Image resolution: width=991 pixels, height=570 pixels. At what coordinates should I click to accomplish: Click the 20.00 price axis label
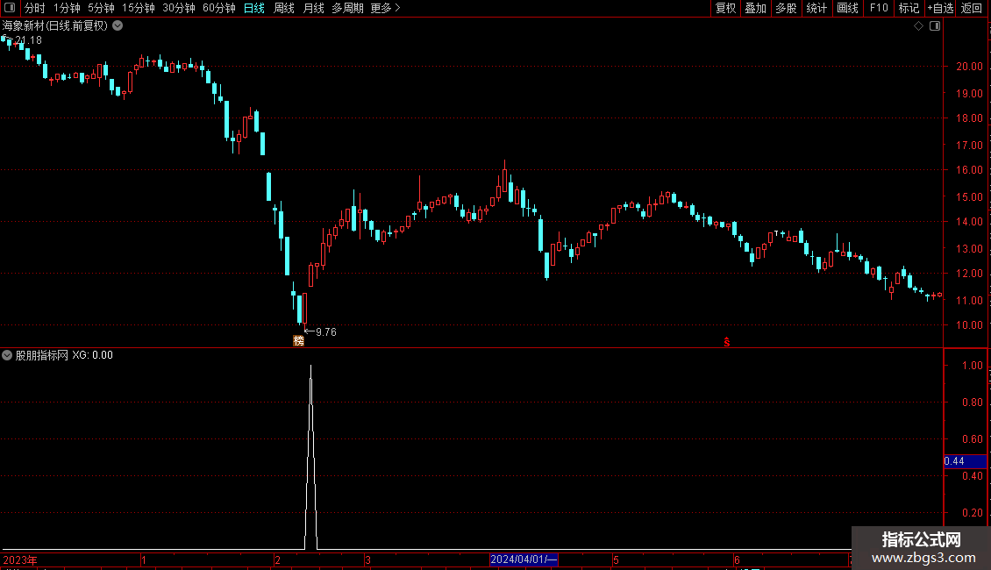point(969,67)
